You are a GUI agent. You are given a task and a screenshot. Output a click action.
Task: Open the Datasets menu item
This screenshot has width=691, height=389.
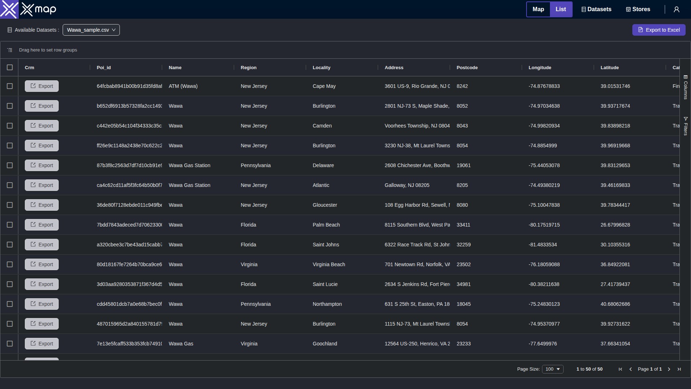(x=596, y=9)
